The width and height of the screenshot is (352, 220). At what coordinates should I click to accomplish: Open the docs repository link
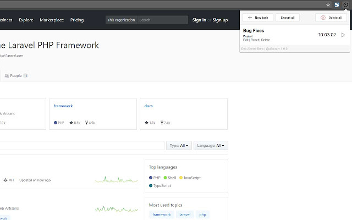tap(148, 106)
